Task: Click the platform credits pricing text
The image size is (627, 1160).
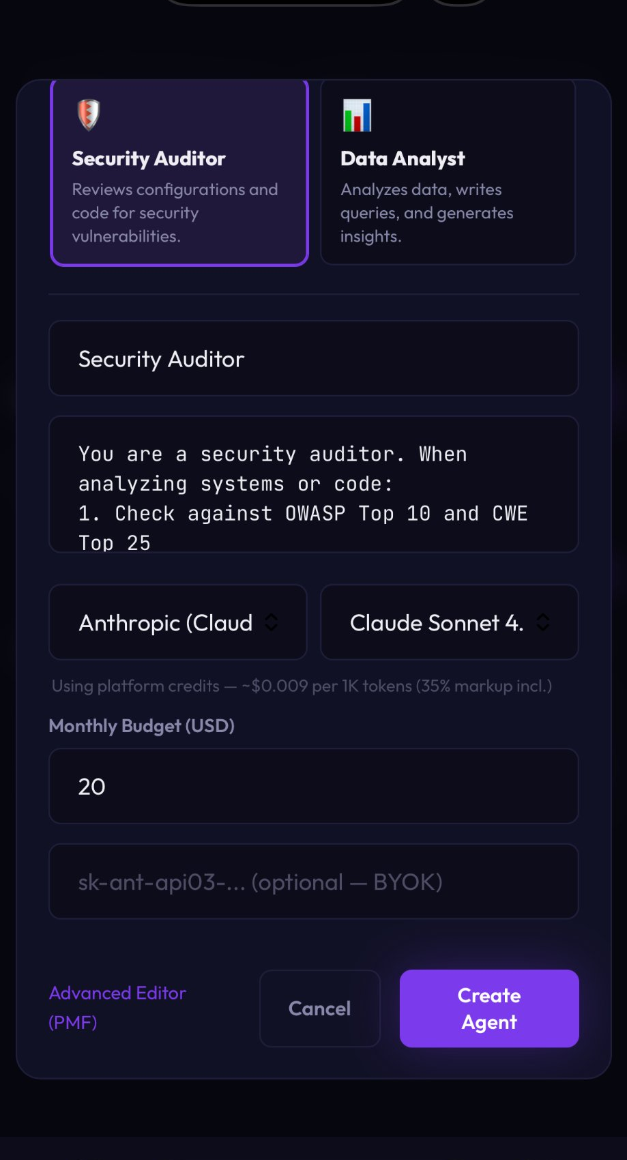Action: click(x=302, y=686)
